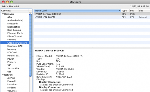
Task: Sort by the Type column header
Action: pos(125,10)
